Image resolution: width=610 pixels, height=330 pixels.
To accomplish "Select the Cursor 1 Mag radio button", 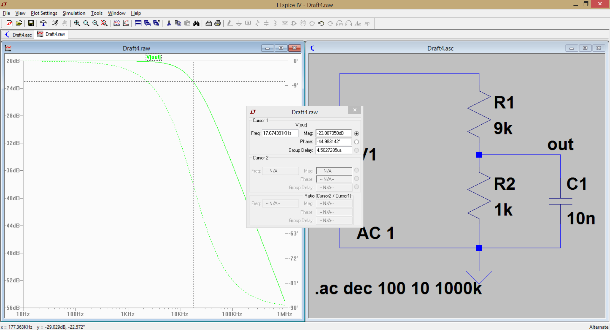I will click(x=356, y=134).
